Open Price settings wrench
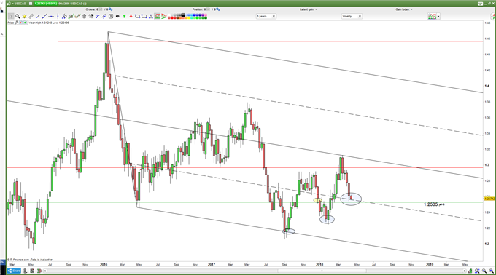496x275 pixels. click(x=17, y=23)
